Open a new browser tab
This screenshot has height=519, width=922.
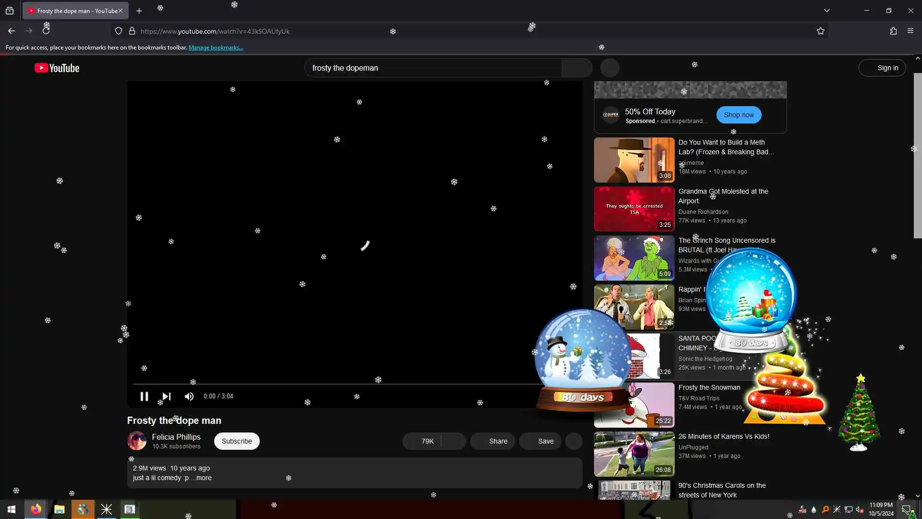(139, 11)
